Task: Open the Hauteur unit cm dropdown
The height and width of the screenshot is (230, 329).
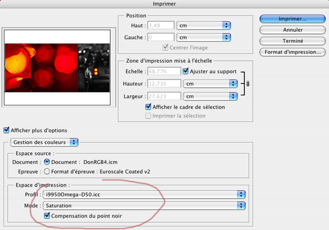Action: pyautogui.click(x=210, y=83)
